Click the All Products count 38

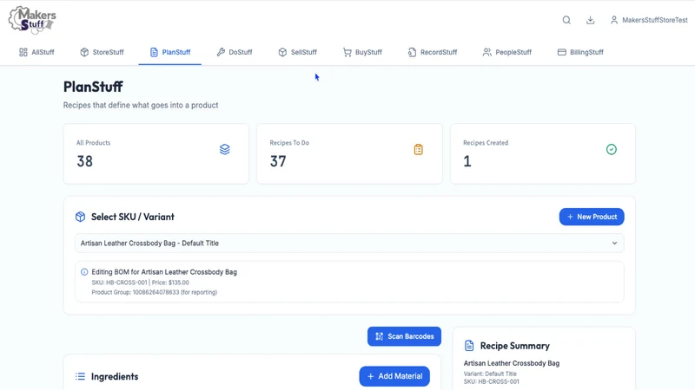pos(84,161)
